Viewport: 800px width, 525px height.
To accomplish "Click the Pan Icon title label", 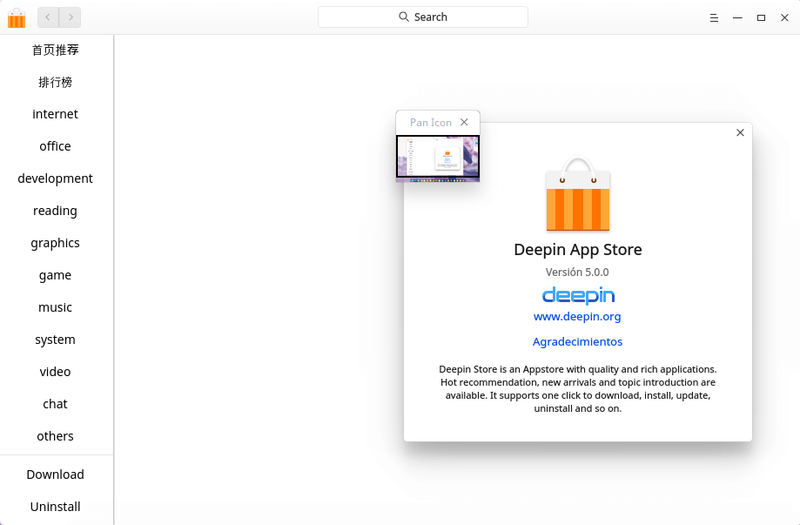I will (431, 123).
